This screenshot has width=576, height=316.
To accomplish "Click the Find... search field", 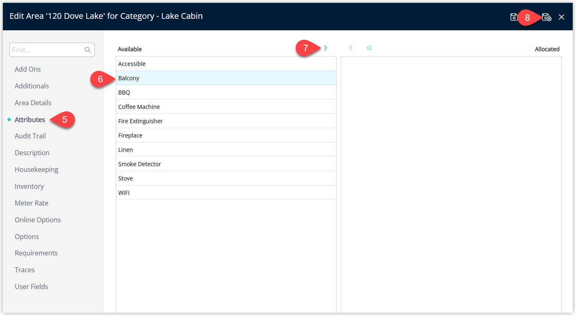I will coord(52,50).
